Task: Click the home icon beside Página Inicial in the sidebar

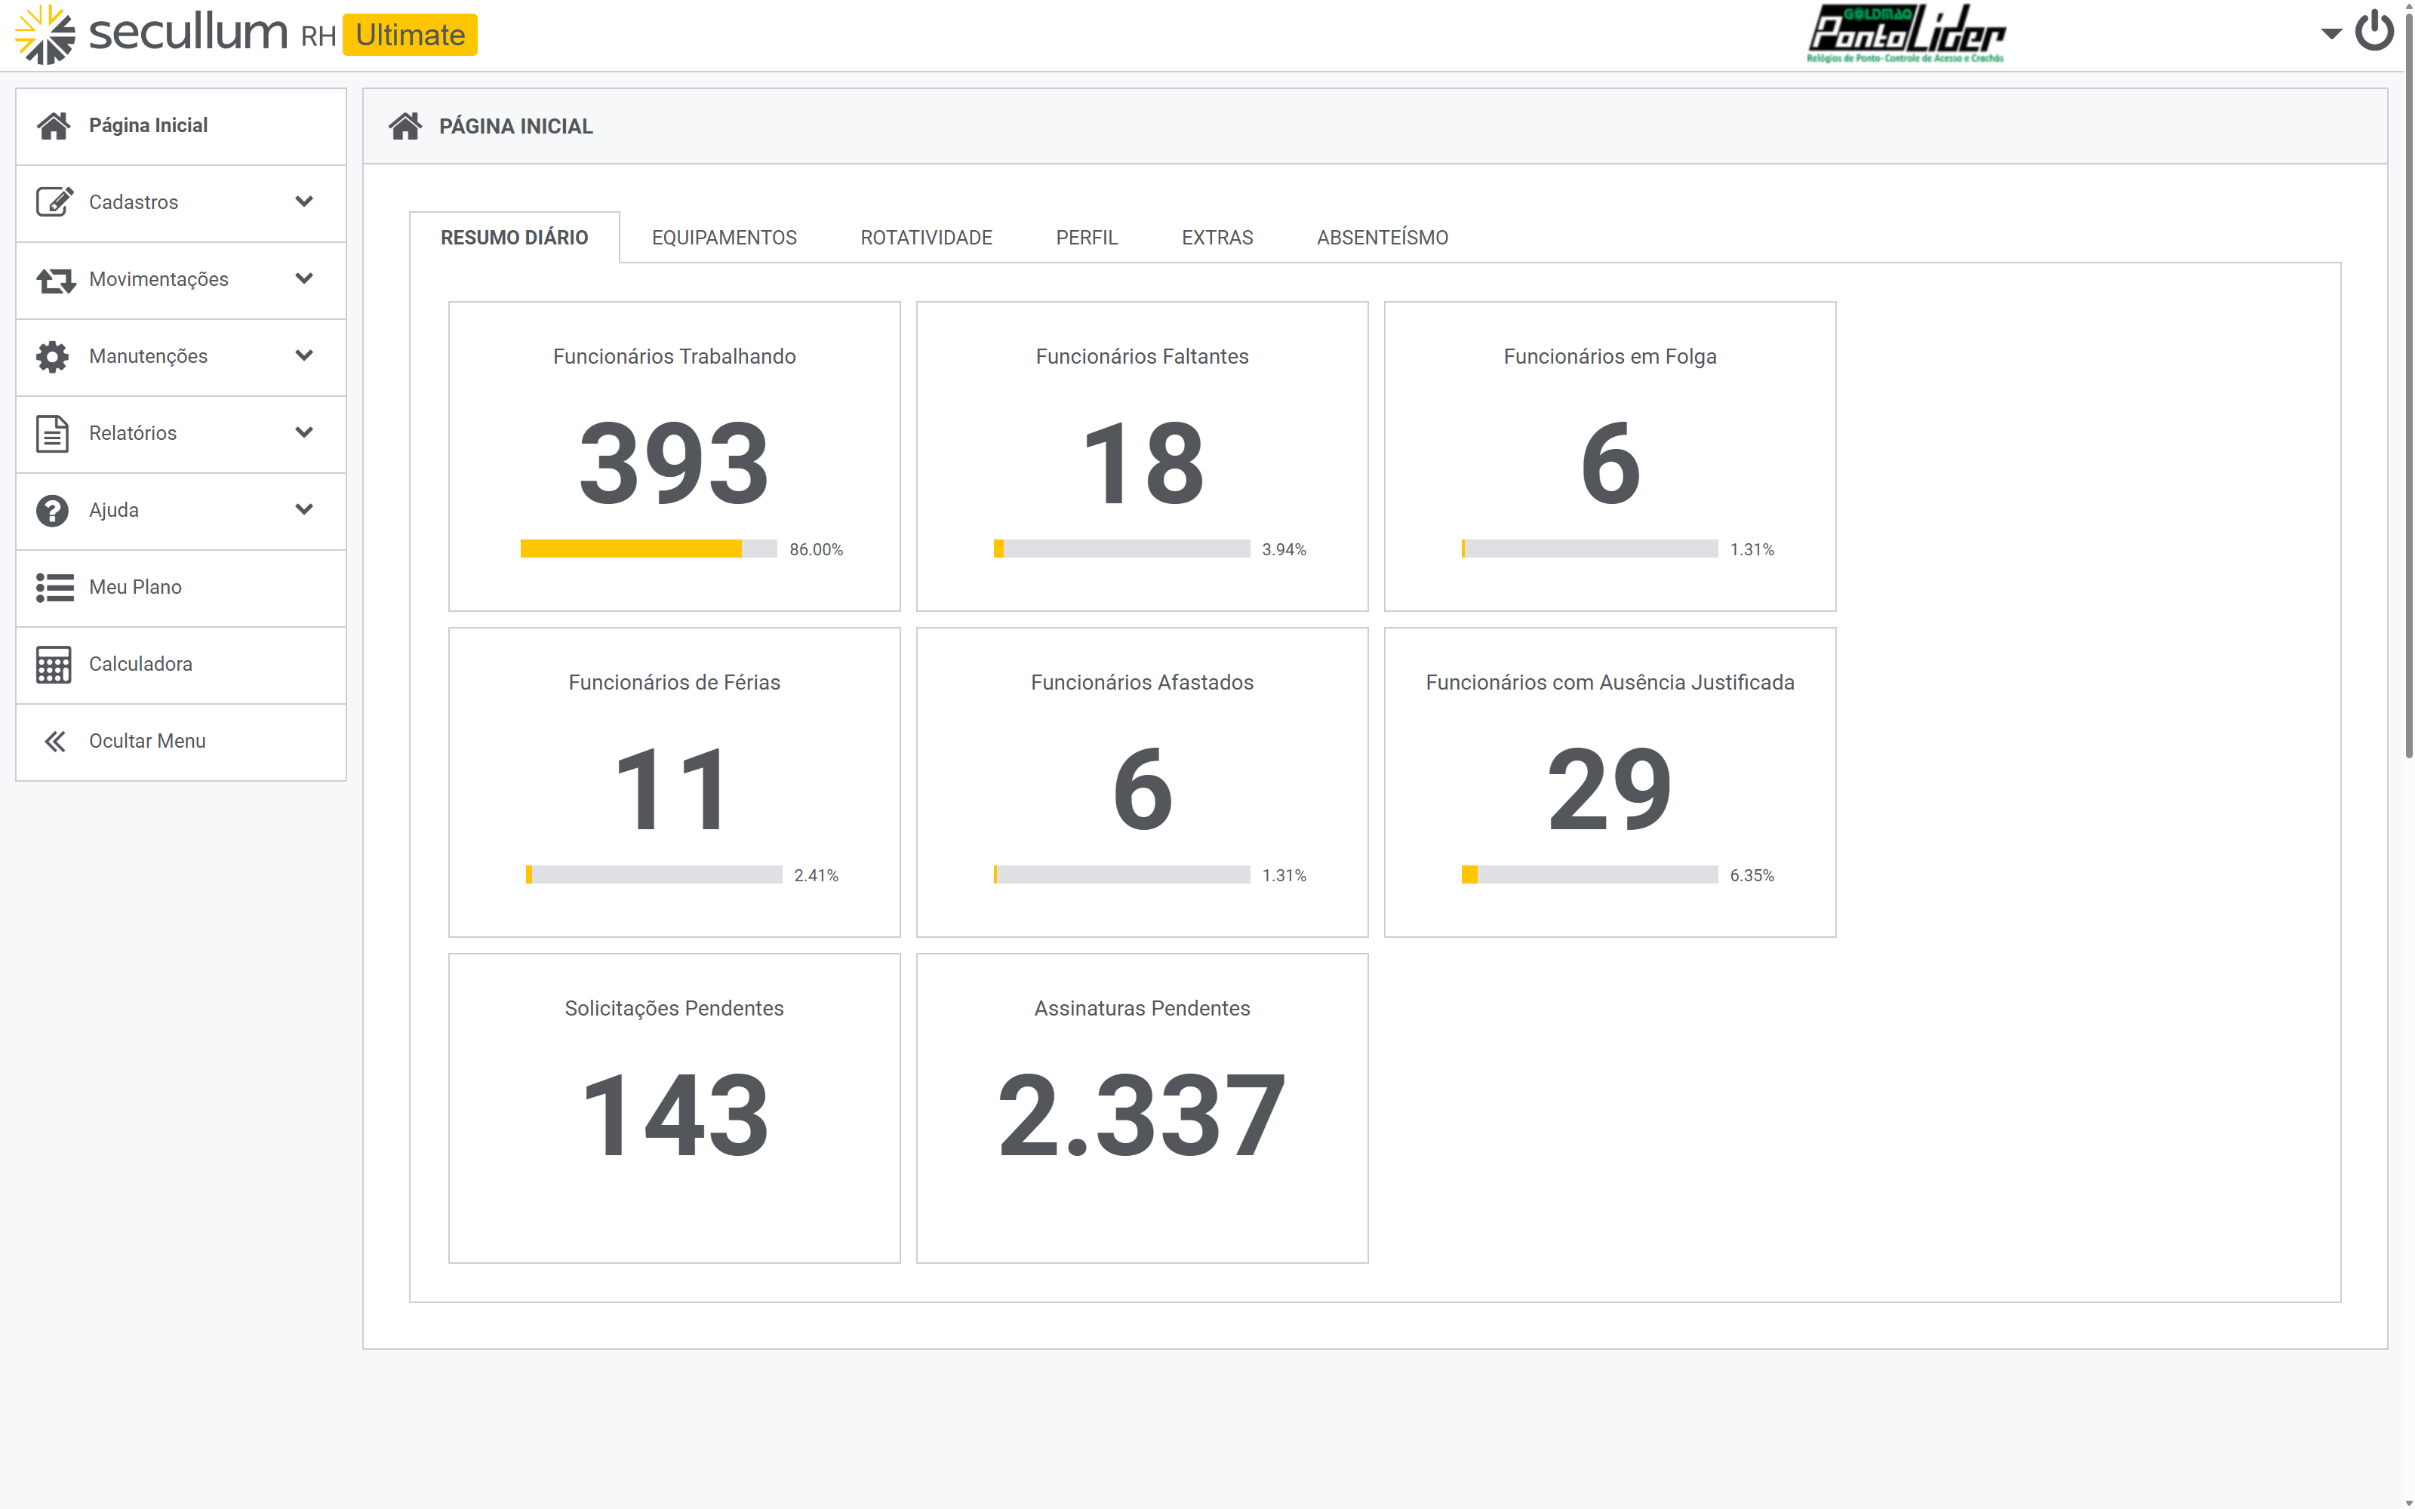Action: point(53,126)
